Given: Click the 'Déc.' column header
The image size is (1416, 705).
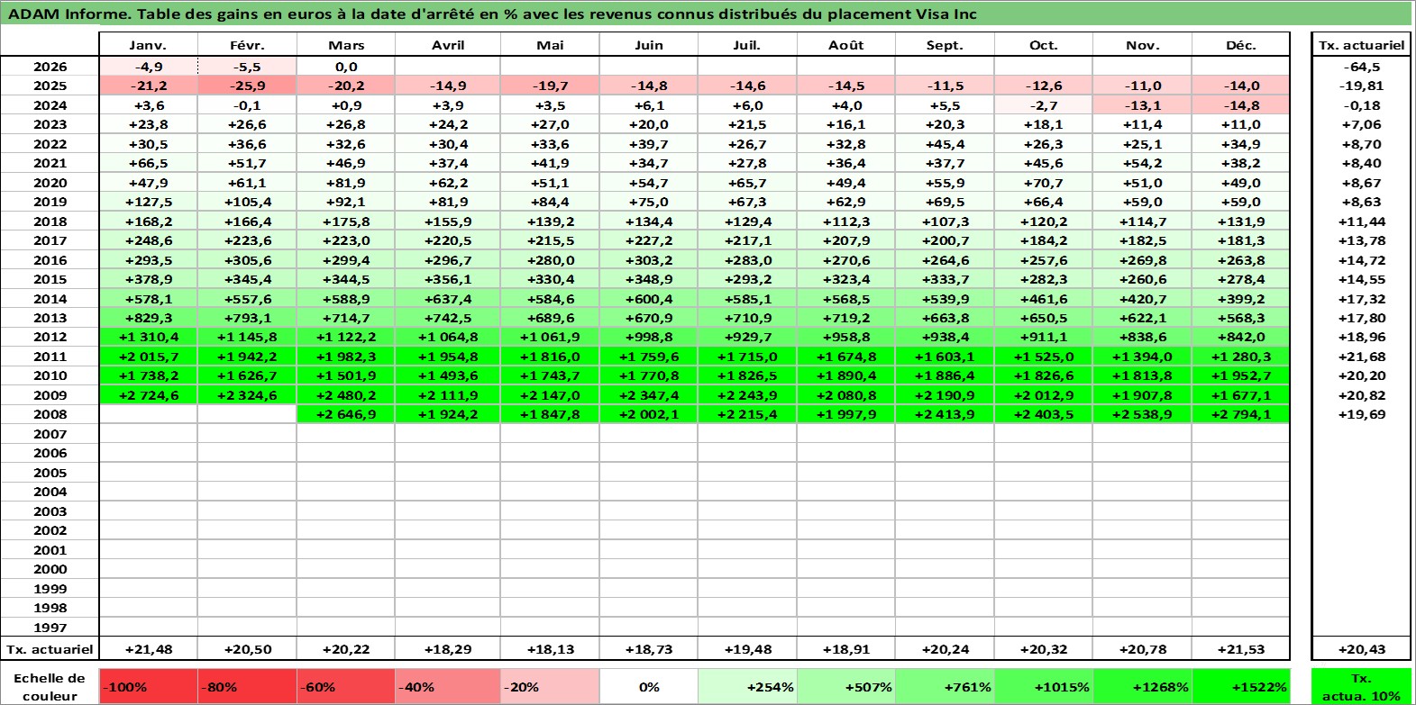Looking at the screenshot, I should tap(1241, 45).
